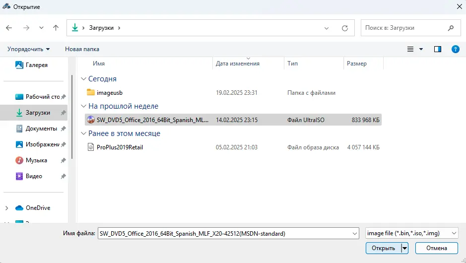Click the UltraISO disc icon of SW_DVD5 file

pyautogui.click(x=91, y=120)
